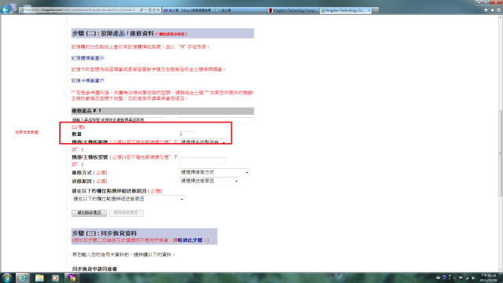Expand the 送修原因 dropdown
Viewport: 503px width, 283px height.
pos(209,181)
